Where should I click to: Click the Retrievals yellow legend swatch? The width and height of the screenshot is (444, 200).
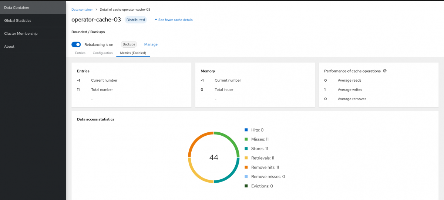[x=246, y=158]
